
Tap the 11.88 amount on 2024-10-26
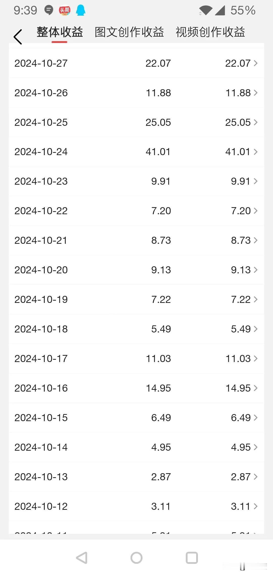point(158,93)
